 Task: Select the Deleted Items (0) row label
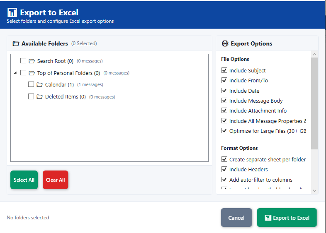(66, 97)
